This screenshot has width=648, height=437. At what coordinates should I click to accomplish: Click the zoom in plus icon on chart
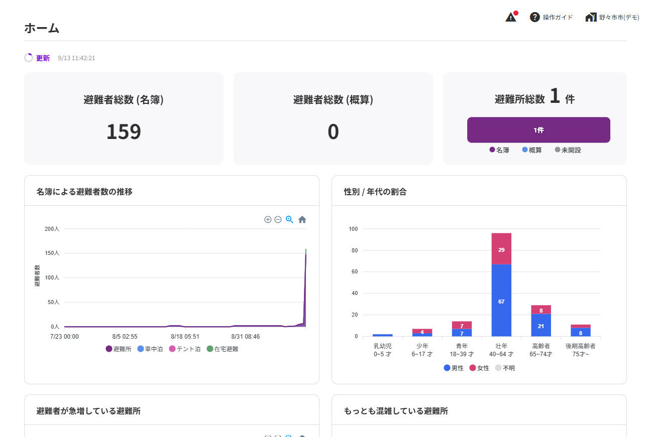[268, 219]
